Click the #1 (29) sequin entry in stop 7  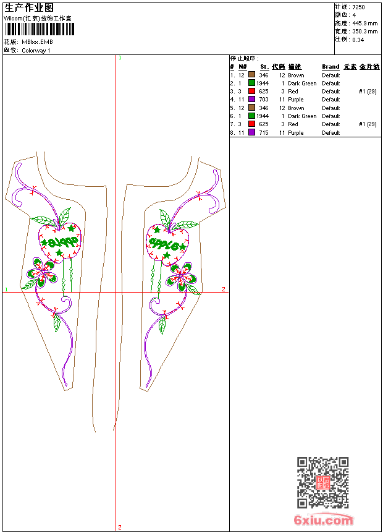point(368,124)
